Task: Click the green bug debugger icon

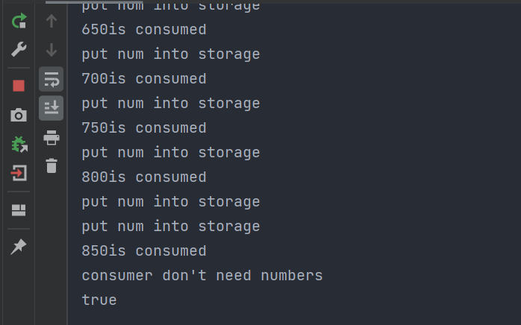Action: (19, 144)
